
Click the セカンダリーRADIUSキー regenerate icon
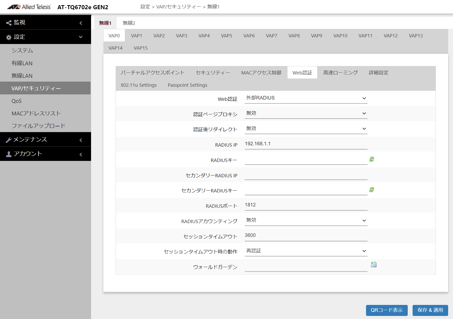tap(372, 190)
